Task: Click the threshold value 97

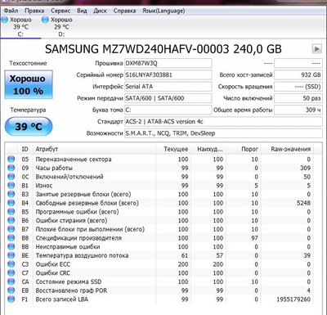Action: tap(254, 238)
